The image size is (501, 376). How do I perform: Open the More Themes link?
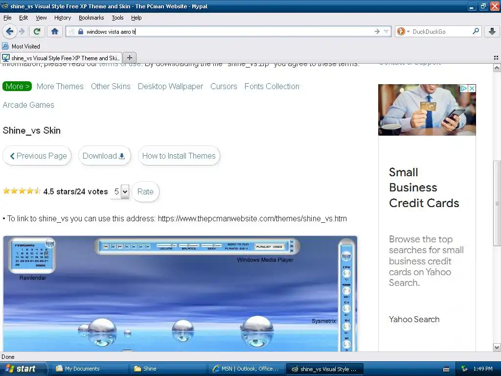60,86
